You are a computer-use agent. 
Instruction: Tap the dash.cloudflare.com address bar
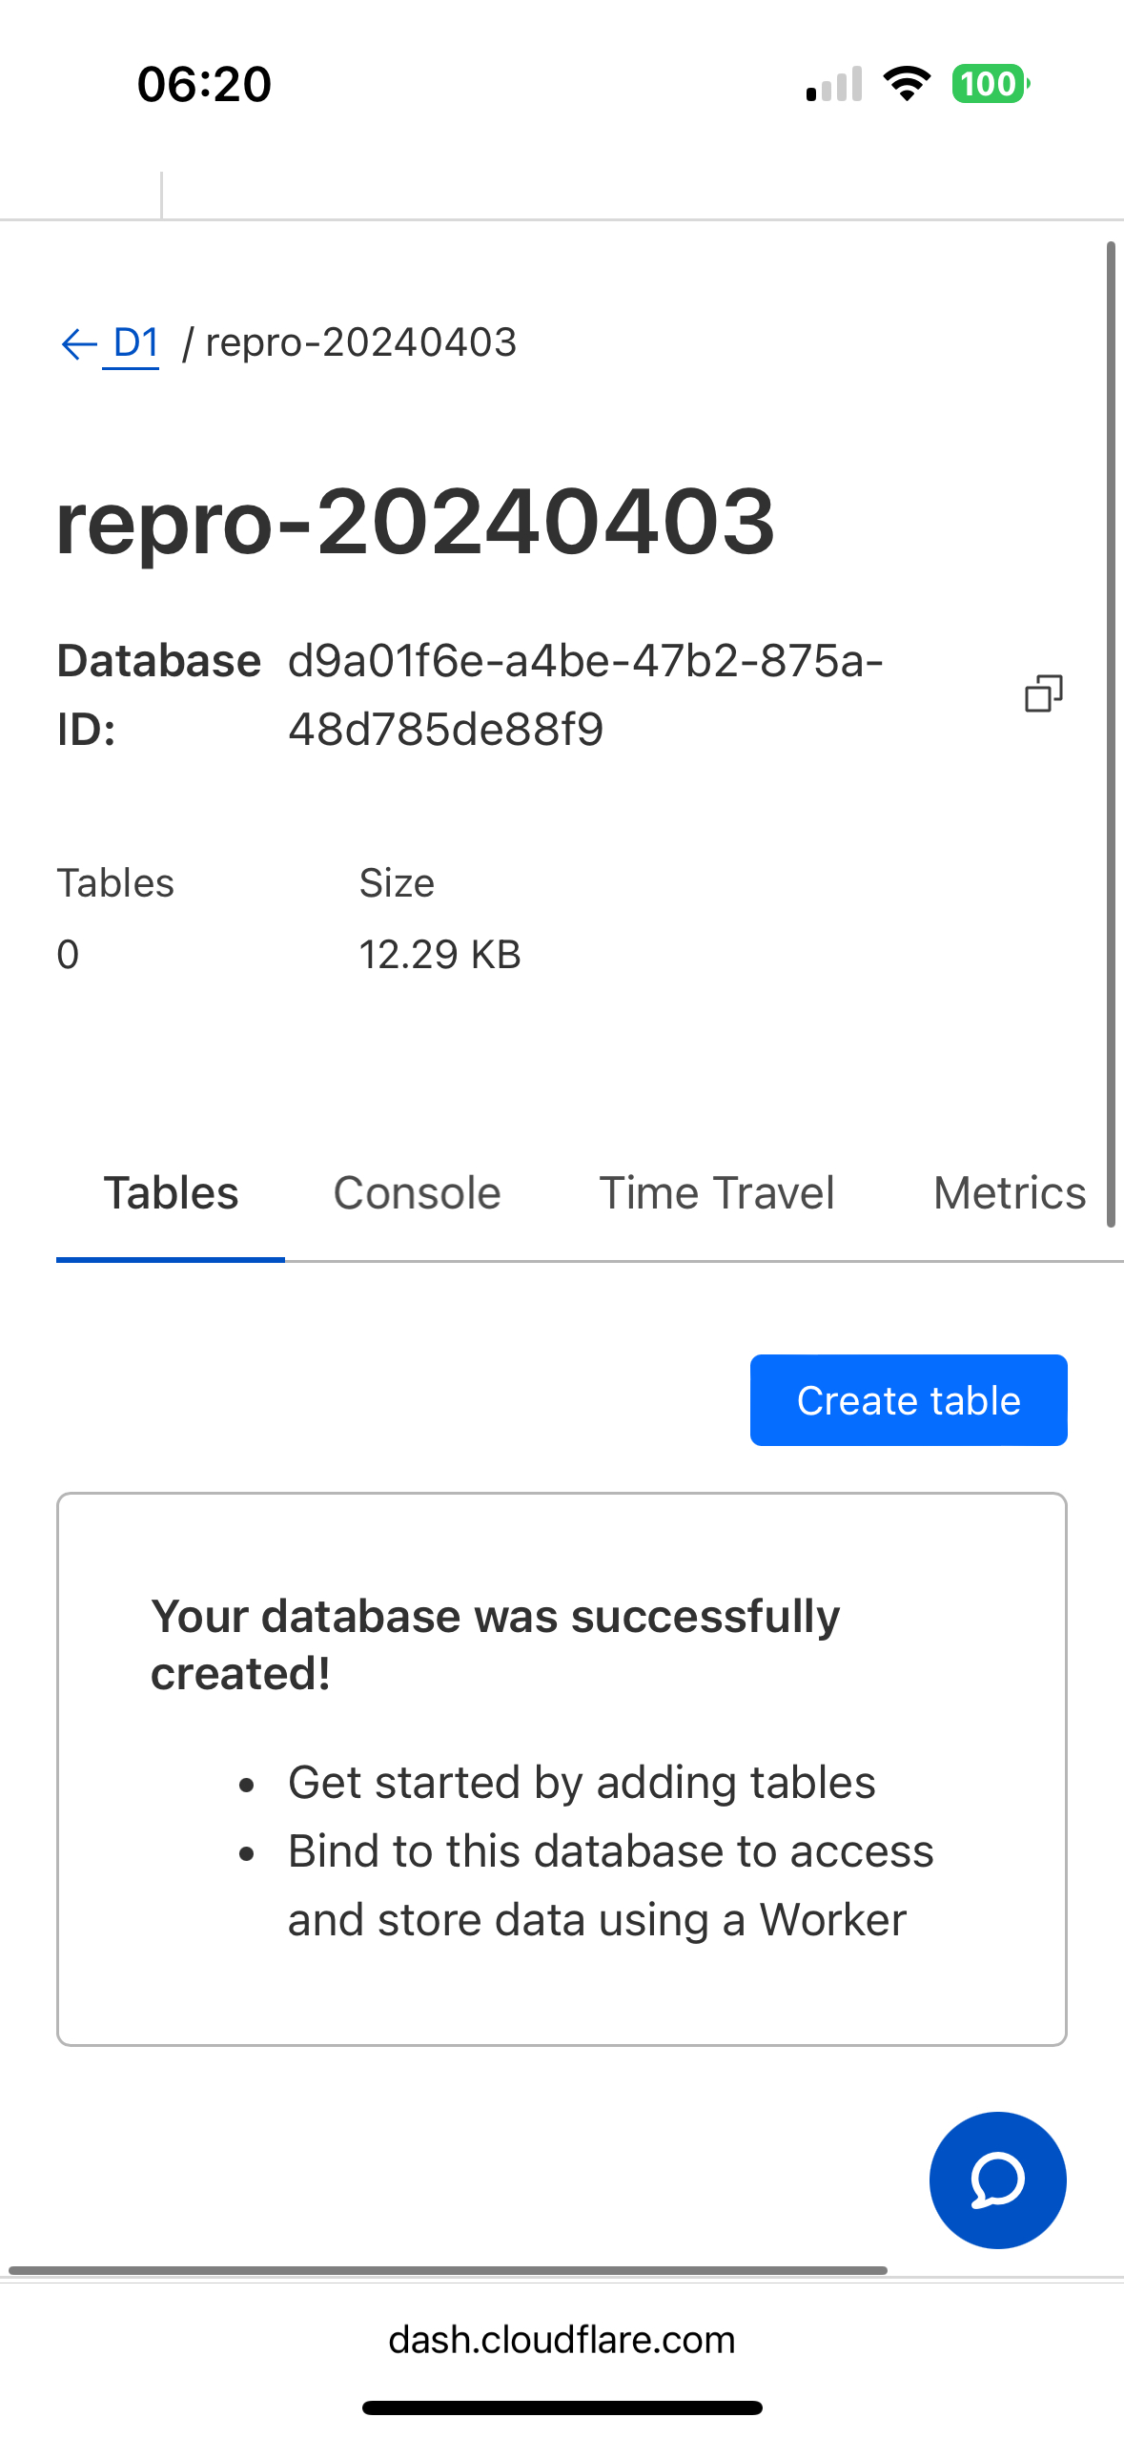point(562,2340)
